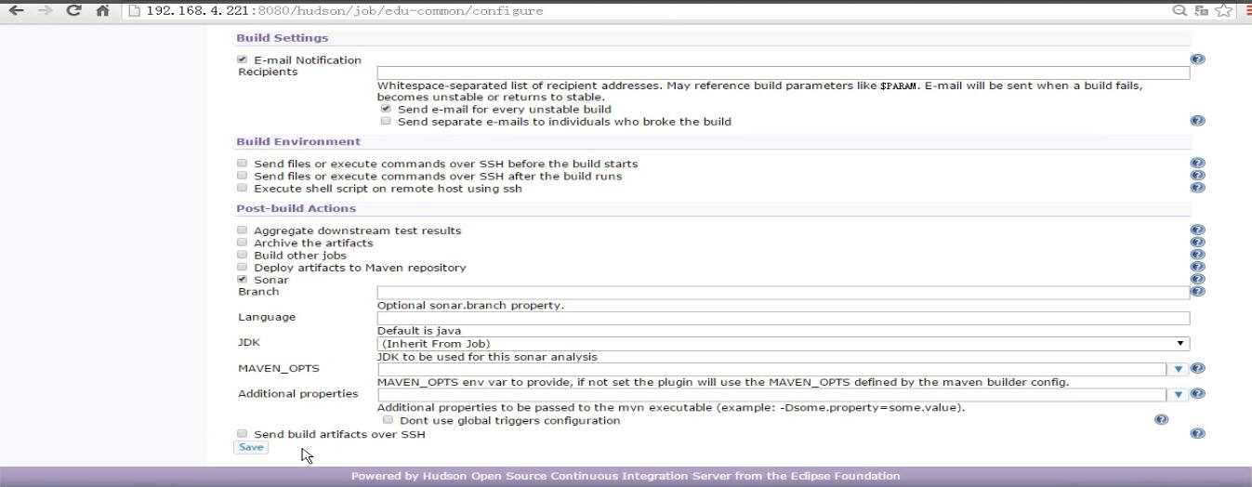The width and height of the screenshot is (1252, 487).
Task: Click the 'JDK to be used for this sonar analysis' text
Action: point(487,356)
